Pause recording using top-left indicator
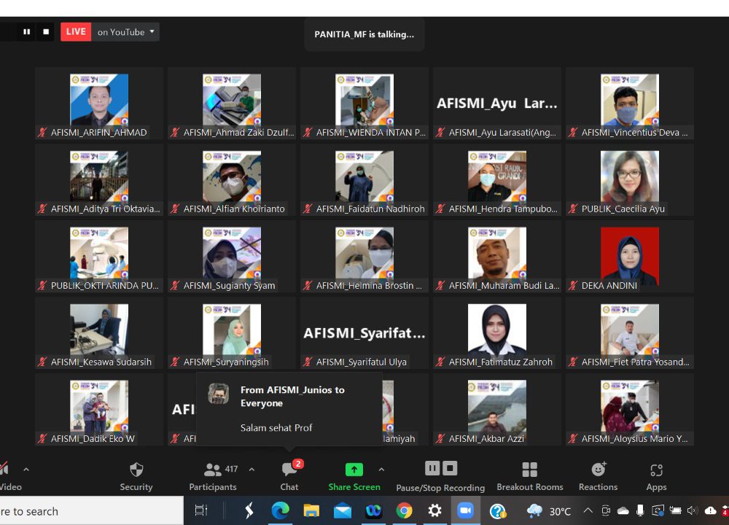 click(x=27, y=32)
